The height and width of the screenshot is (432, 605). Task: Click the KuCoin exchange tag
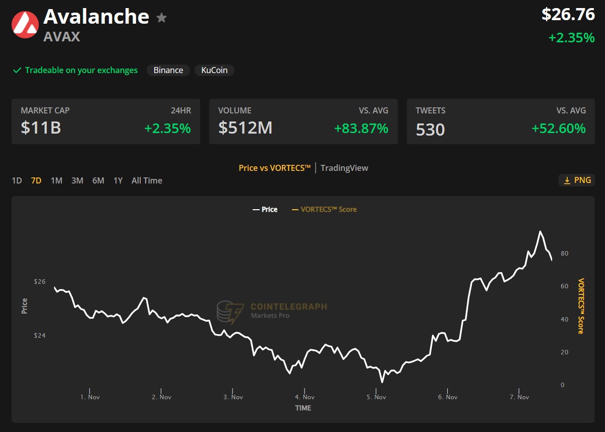pyautogui.click(x=214, y=71)
